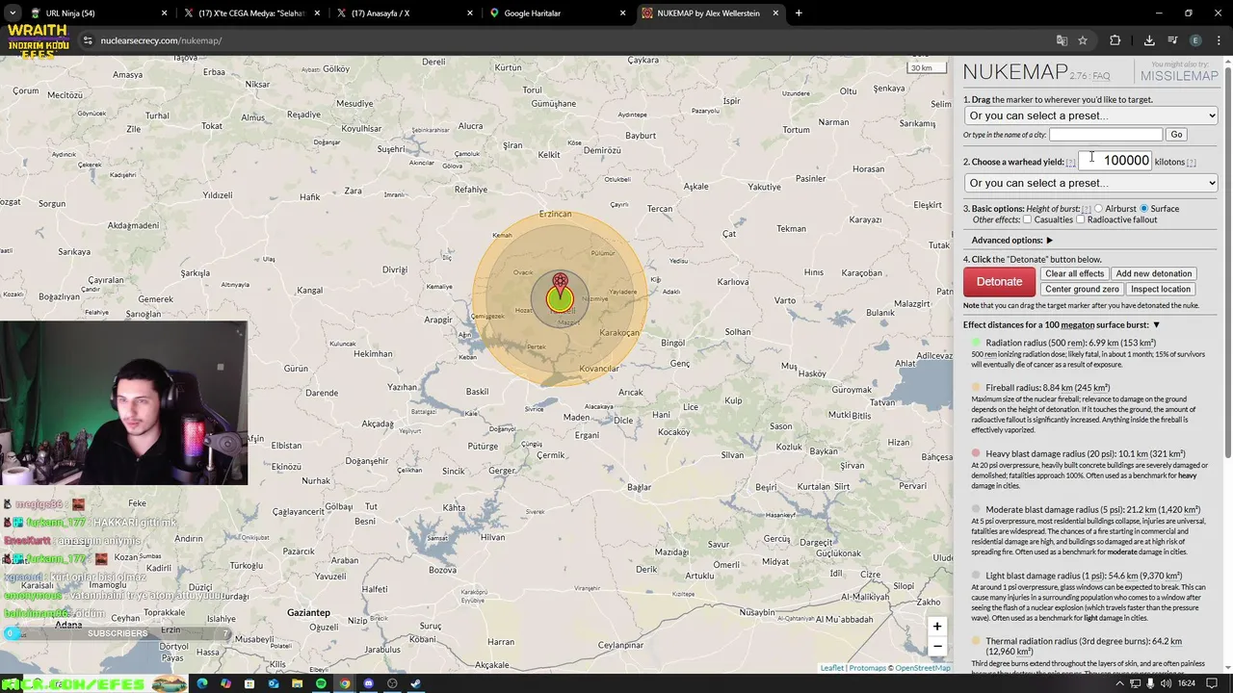Click the map zoom in plus button

[936, 627]
